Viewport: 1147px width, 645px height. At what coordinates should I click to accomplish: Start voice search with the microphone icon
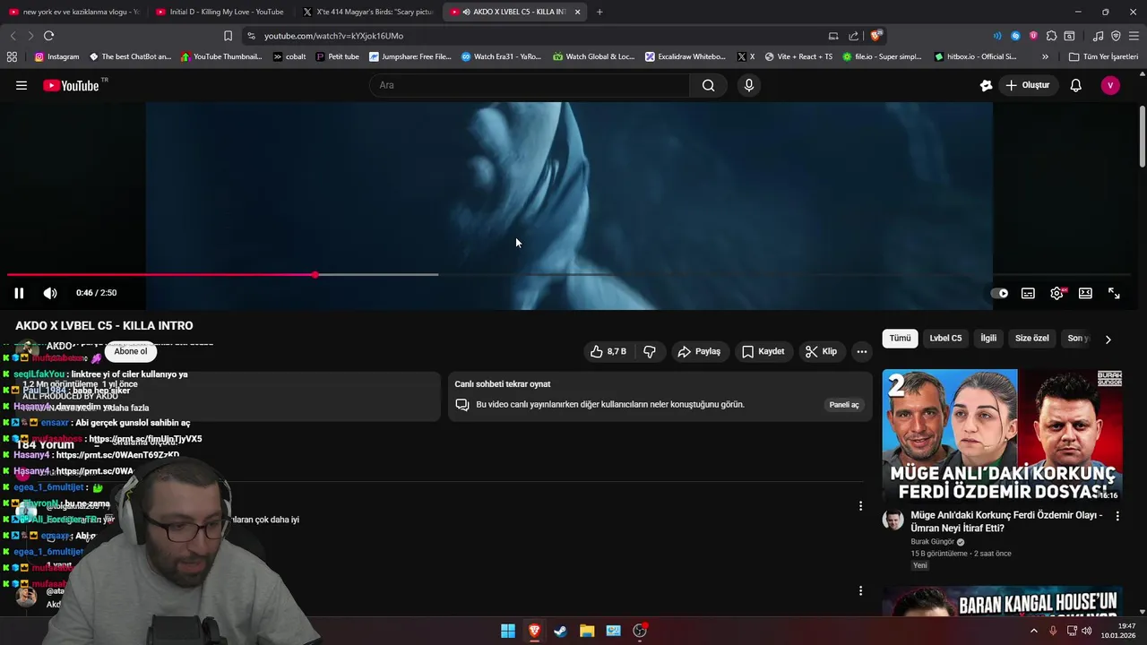point(749,85)
